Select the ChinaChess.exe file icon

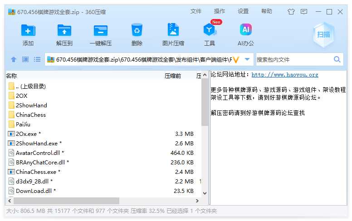tap(11, 172)
